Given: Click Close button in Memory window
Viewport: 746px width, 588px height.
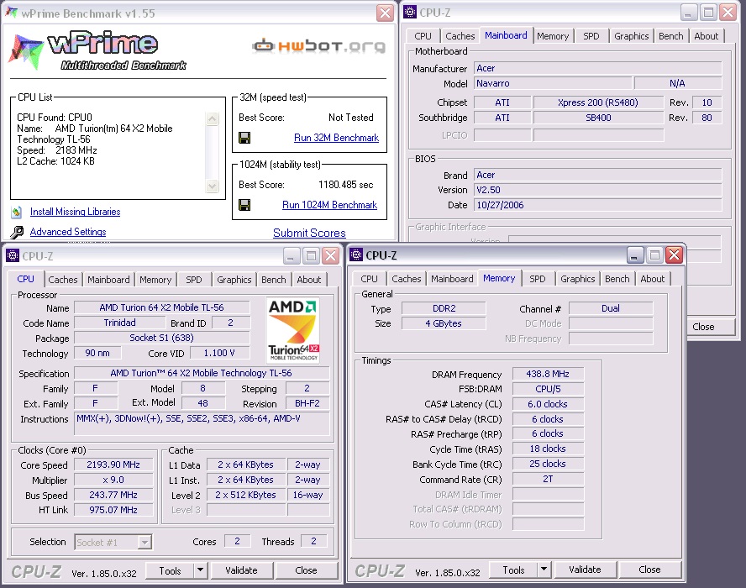Looking at the screenshot, I should [x=649, y=569].
